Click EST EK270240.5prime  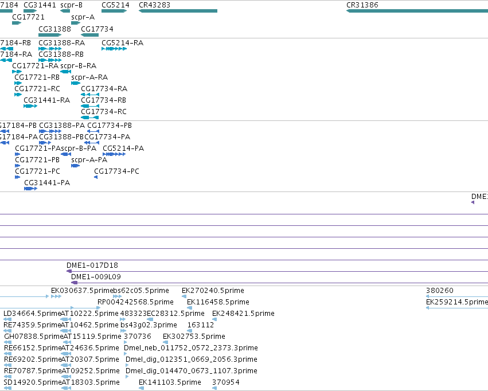184,296
